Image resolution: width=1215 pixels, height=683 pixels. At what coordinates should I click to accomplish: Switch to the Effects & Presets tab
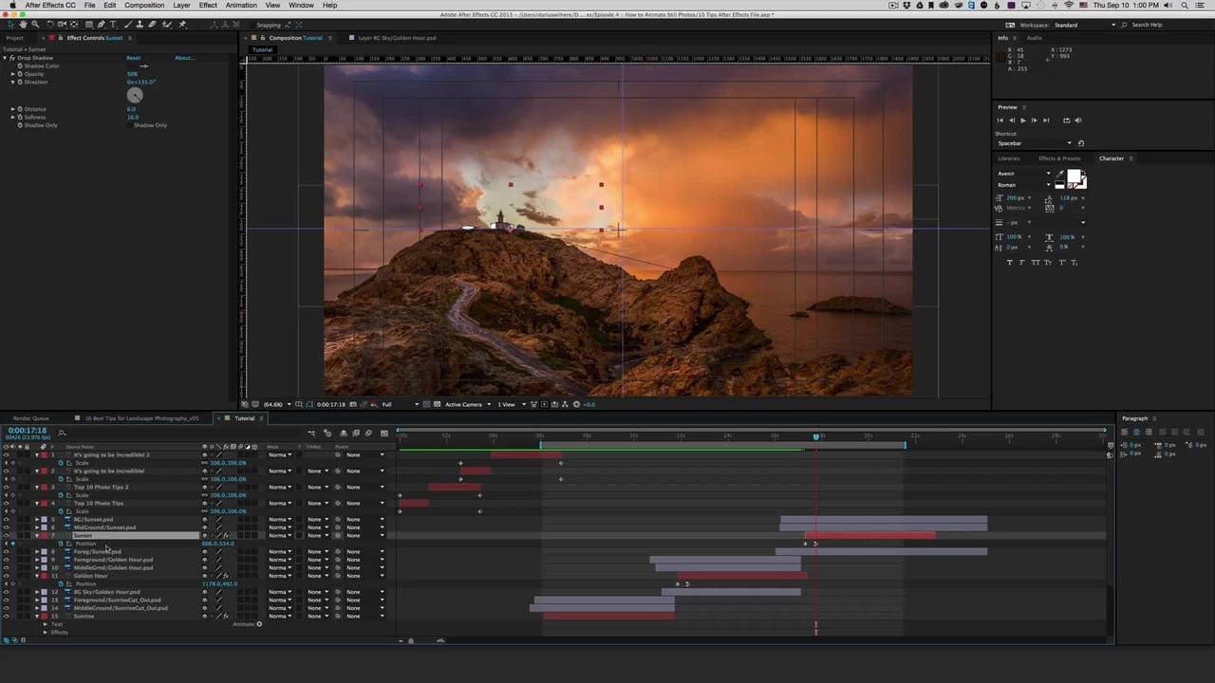point(1058,158)
